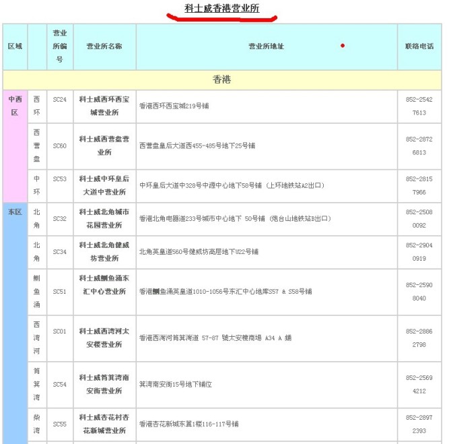Viewport: 451px width, 444px height.
Task: Select branch code SC54
Action: coord(60,385)
